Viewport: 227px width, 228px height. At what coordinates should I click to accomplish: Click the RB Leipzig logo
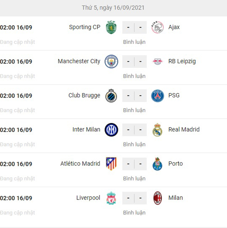(x=158, y=61)
